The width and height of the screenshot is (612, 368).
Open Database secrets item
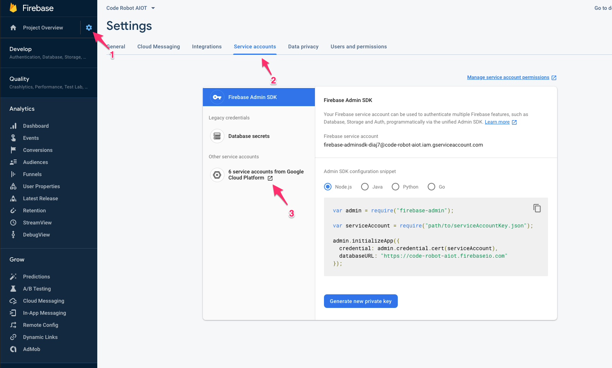(x=249, y=136)
